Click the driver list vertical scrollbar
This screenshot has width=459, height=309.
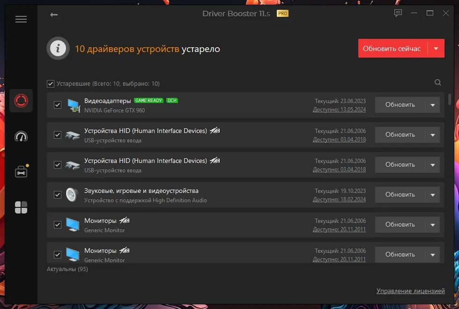(x=449, y=99)
